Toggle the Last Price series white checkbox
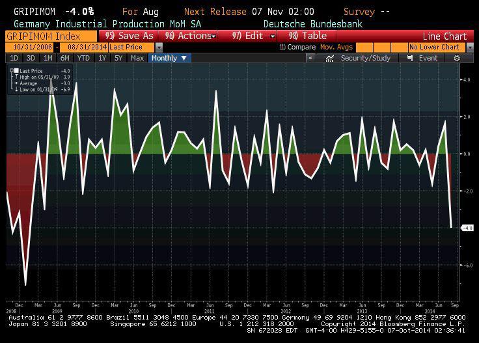 click(x=16, y=71)
